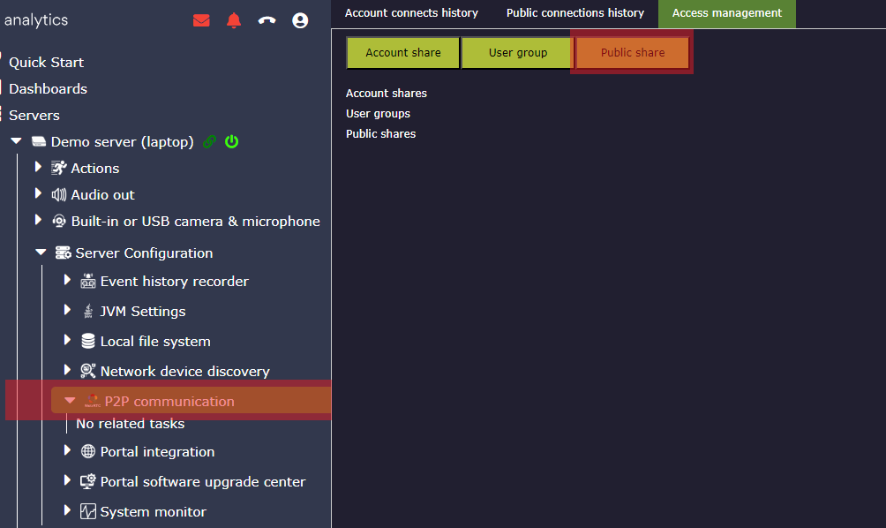
Task: Click the 'User groups' heading
Action: [378, 113]
